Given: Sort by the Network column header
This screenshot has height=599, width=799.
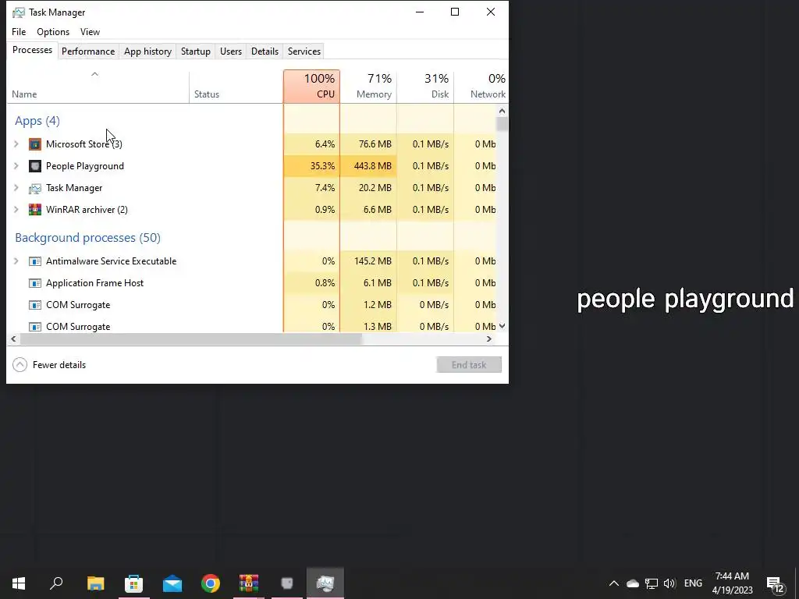Looking at the screenshot, I should click(x=481, y=86).
